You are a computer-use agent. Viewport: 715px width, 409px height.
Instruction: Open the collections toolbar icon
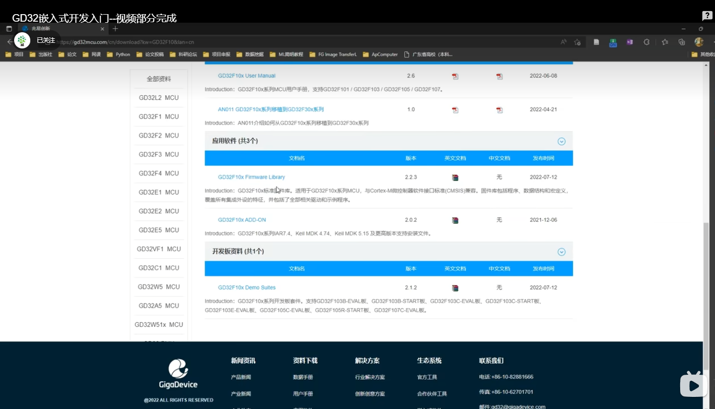[x=682, y=42]
